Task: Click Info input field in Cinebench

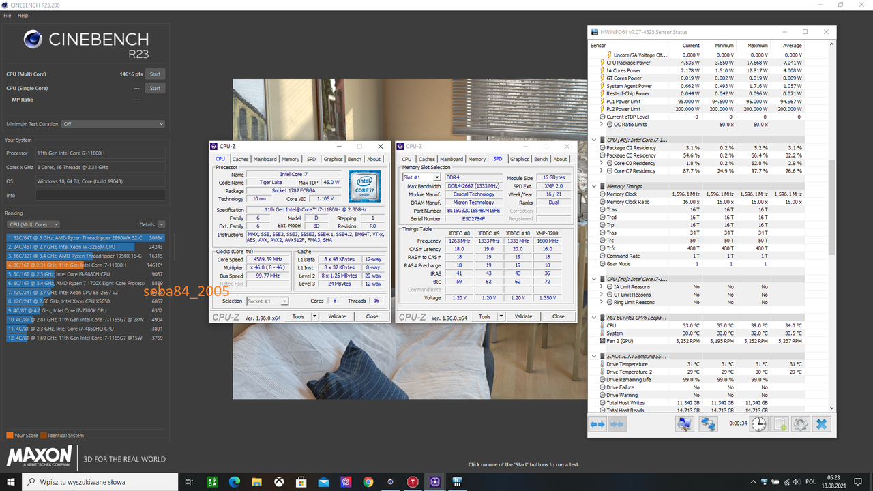Action: pyautogui.click(x=100, y=195)
